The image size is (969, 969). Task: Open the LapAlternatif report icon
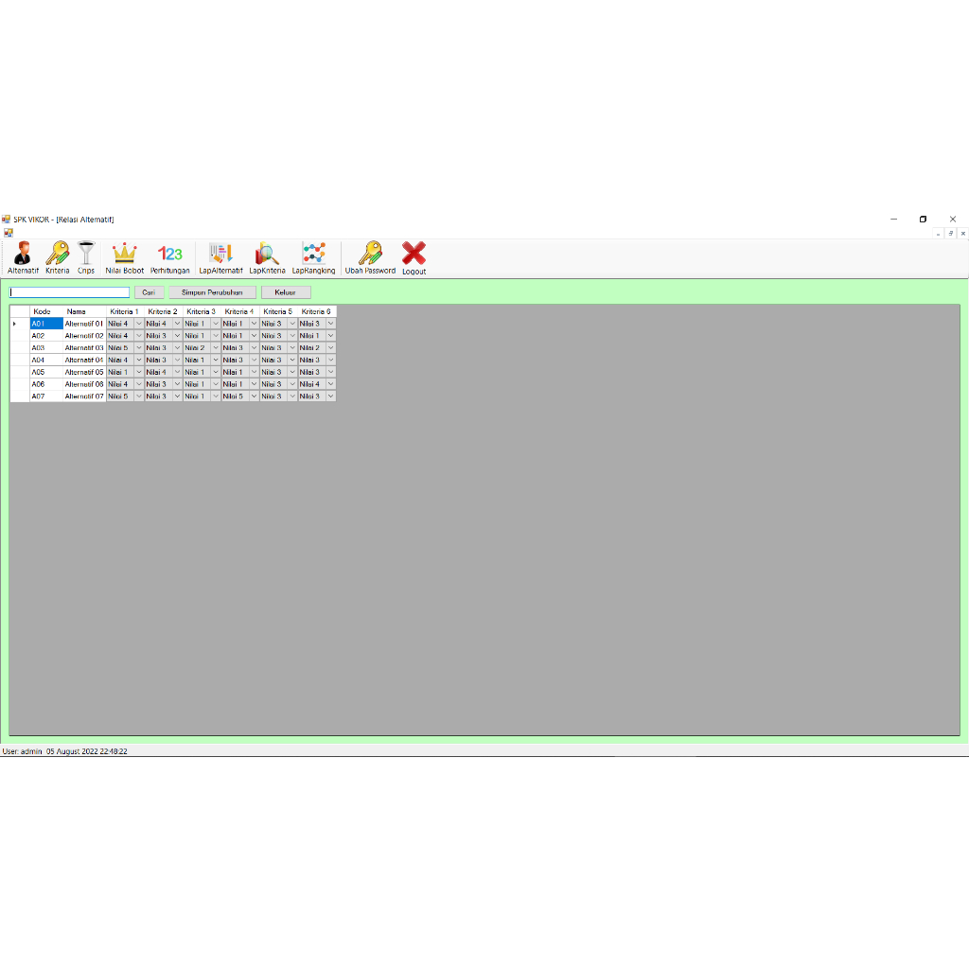[x=220, y=257]
